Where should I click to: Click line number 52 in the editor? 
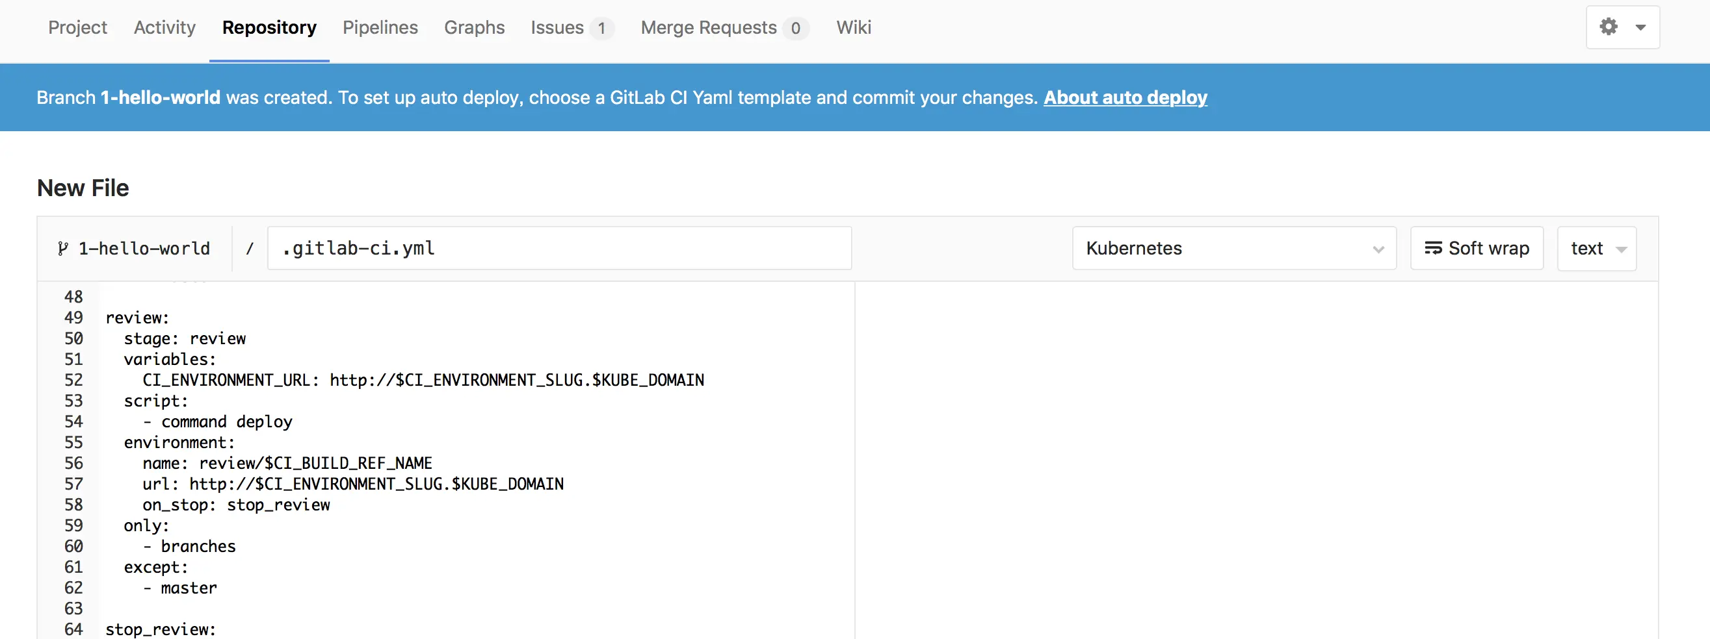click(x=73, y=380)
